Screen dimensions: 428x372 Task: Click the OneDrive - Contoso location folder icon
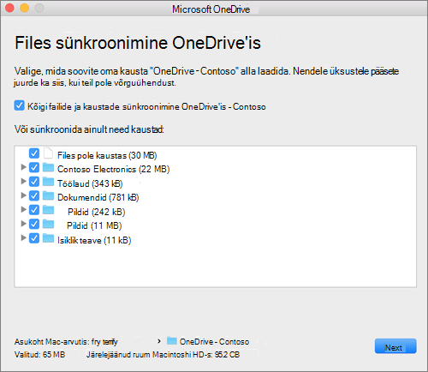click(x=172, y=340)
